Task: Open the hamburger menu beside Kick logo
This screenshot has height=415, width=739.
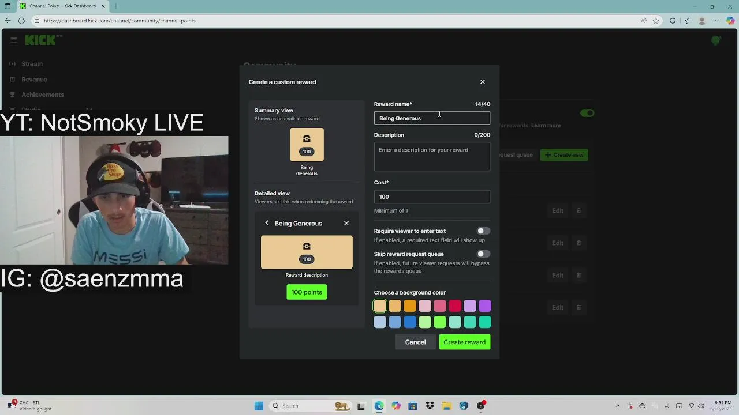Action: click(x=13, y=40)
